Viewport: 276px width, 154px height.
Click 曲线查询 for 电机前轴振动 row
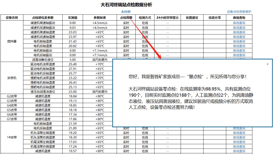point(239,50)
